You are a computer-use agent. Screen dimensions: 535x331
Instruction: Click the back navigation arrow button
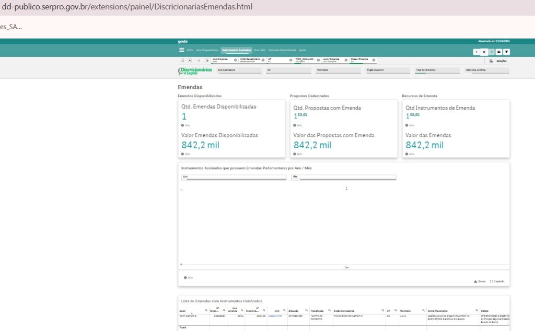(476, 52)
